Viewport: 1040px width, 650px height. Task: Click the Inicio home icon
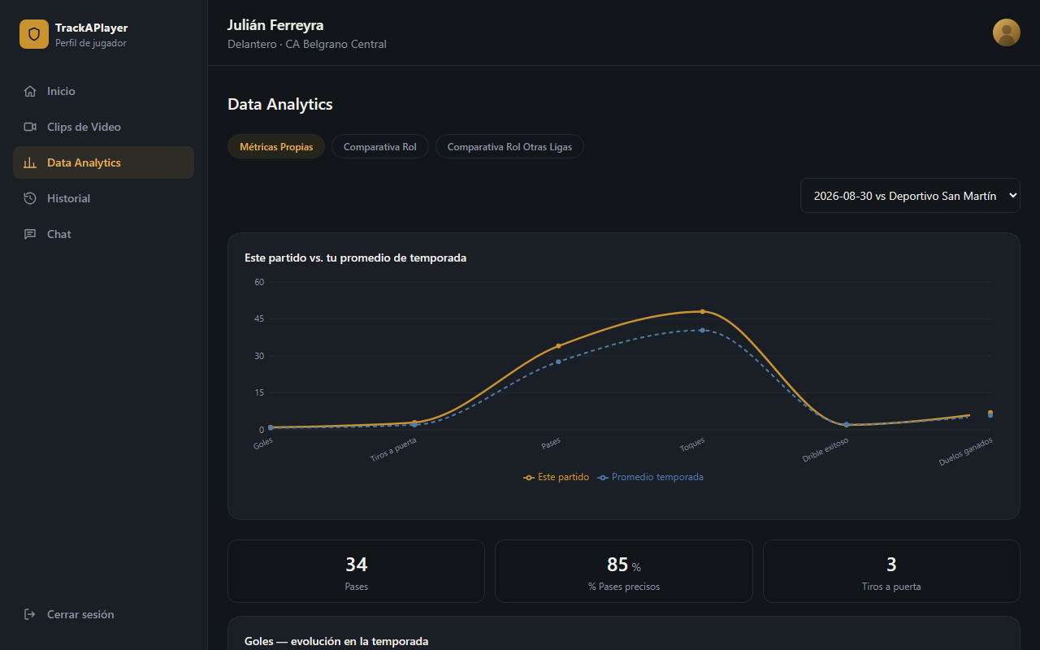(30, 91)
